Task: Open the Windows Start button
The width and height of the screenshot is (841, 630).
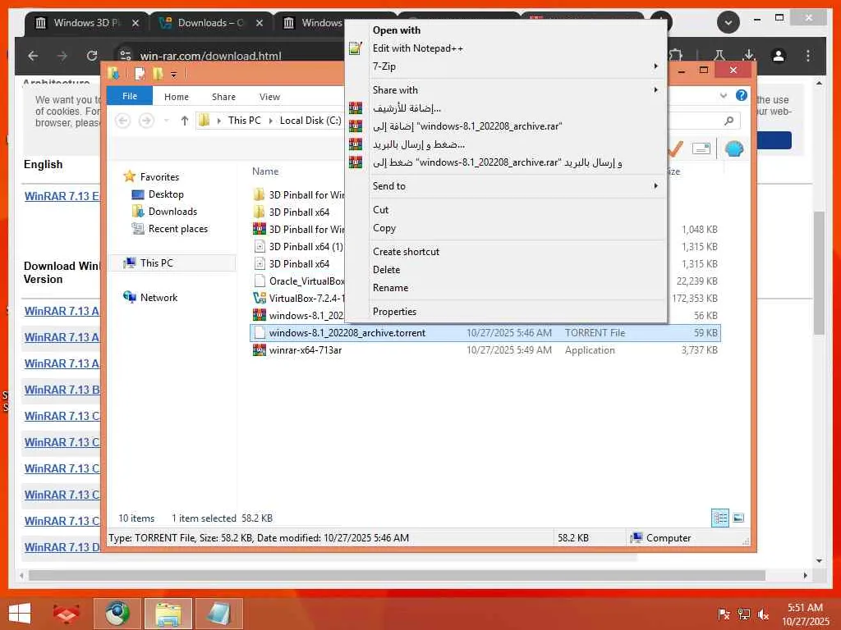Action: pyautogui.click(x=20, y=614)
